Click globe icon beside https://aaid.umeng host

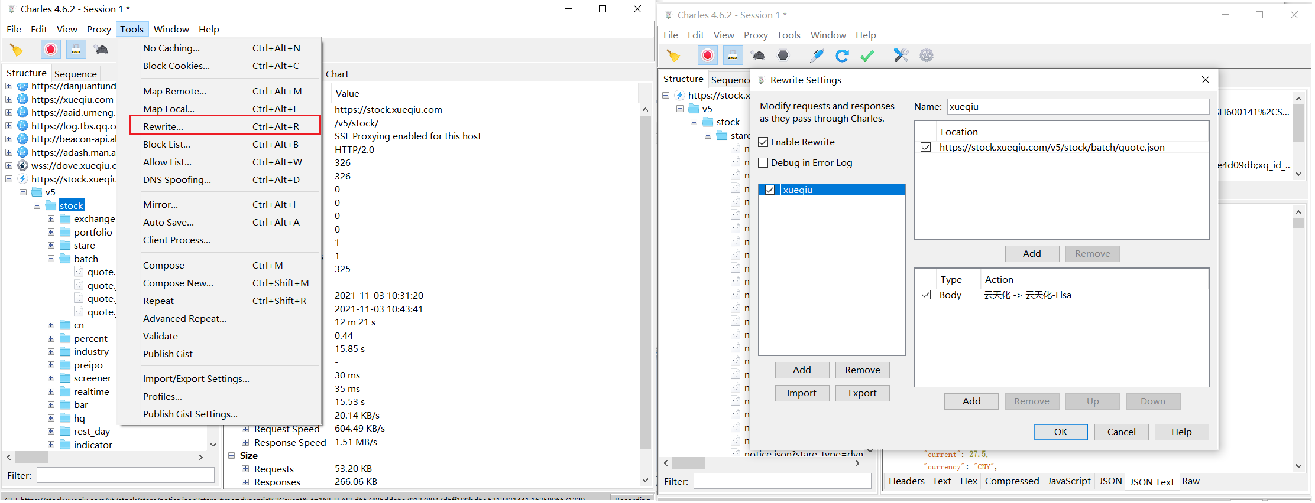click(23, 112)
